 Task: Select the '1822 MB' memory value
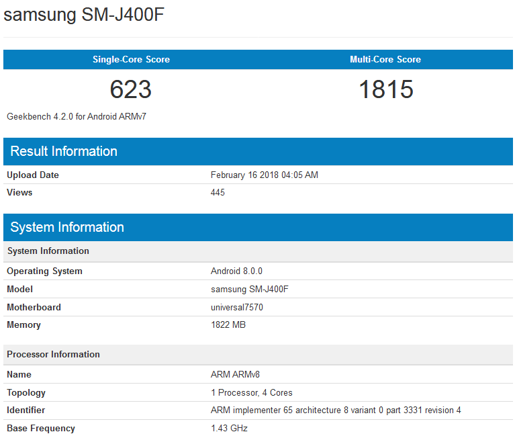228,325
